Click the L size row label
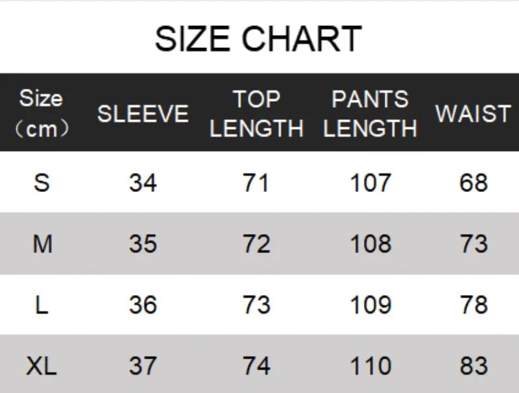The width and height of the screenshot is (519, 393). coord(42,305)
